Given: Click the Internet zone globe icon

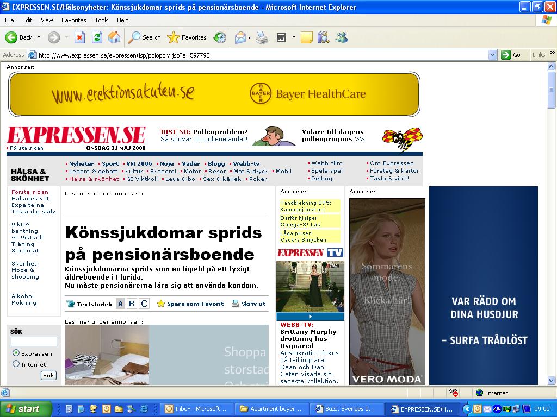Looking at the screenshot, I should (479, 393).
